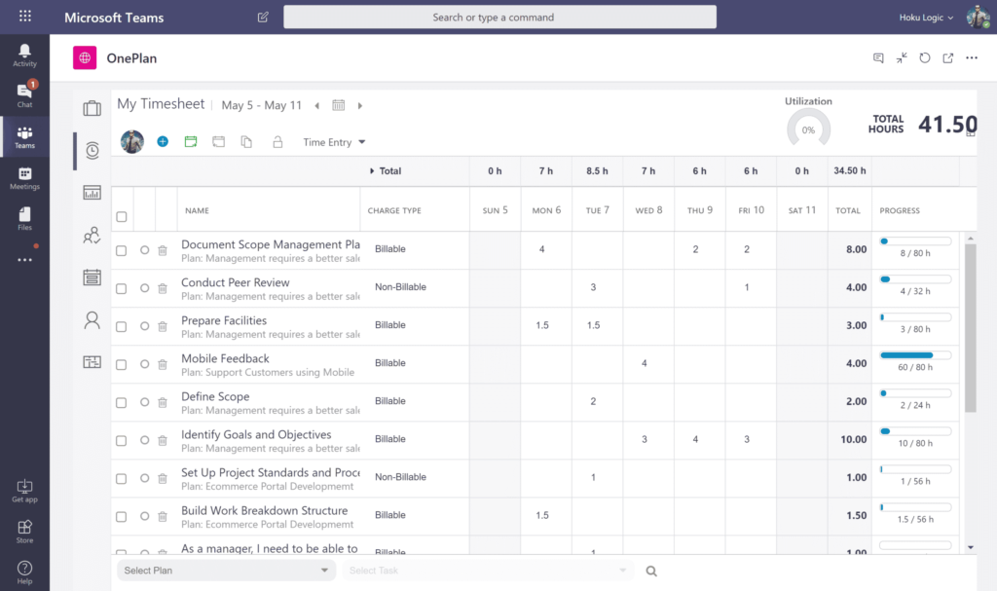Screen dimensions: 997x591
Task: Open the Select Task dropdown
Action: coord(489,571)
